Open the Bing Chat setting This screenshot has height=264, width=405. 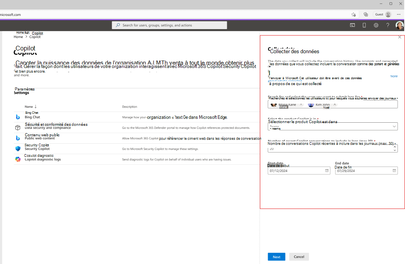tap(32, 117)
